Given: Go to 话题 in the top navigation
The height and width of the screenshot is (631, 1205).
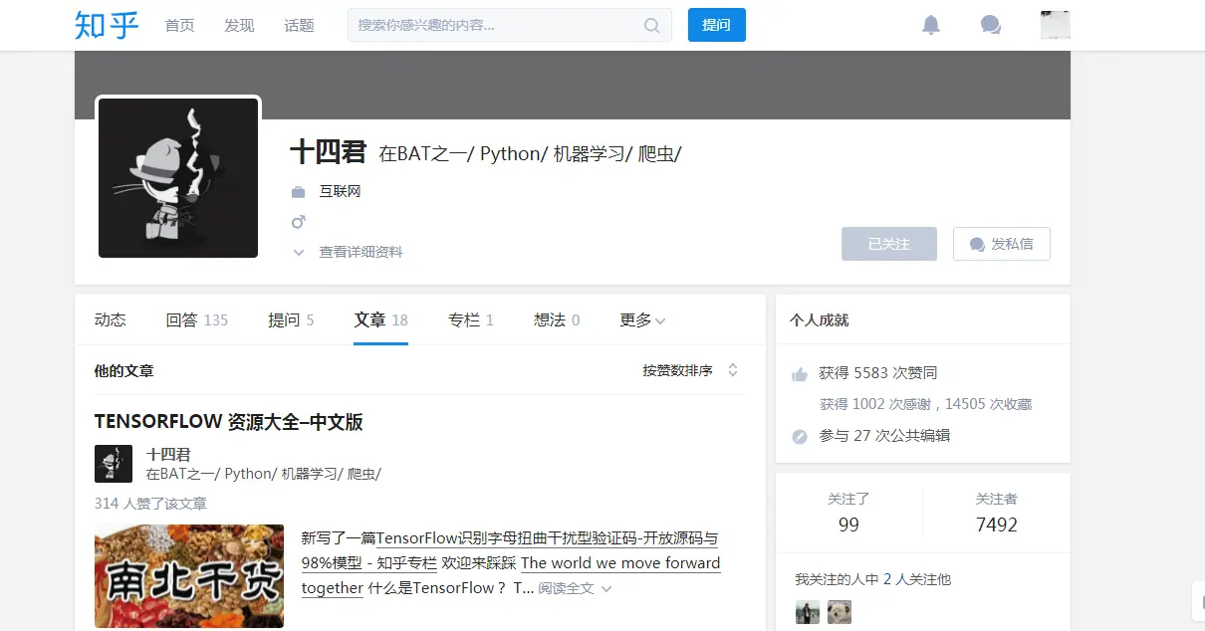Looking at the screenshot, I should coord(299,26).
